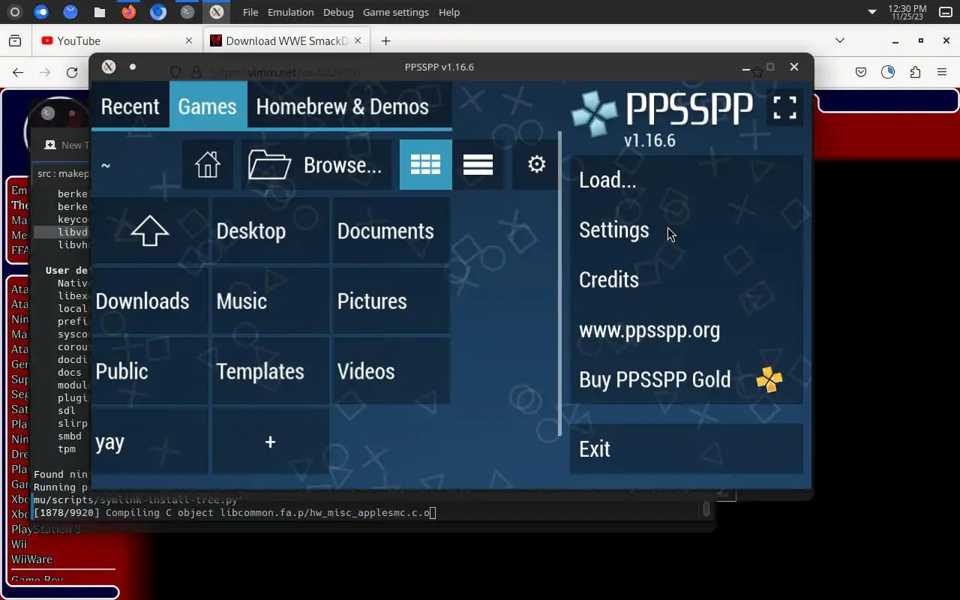This screenshot has width=960, height=600.
Task: Go up one folder with the arrow tile
Action: click(x=150, y=231)
